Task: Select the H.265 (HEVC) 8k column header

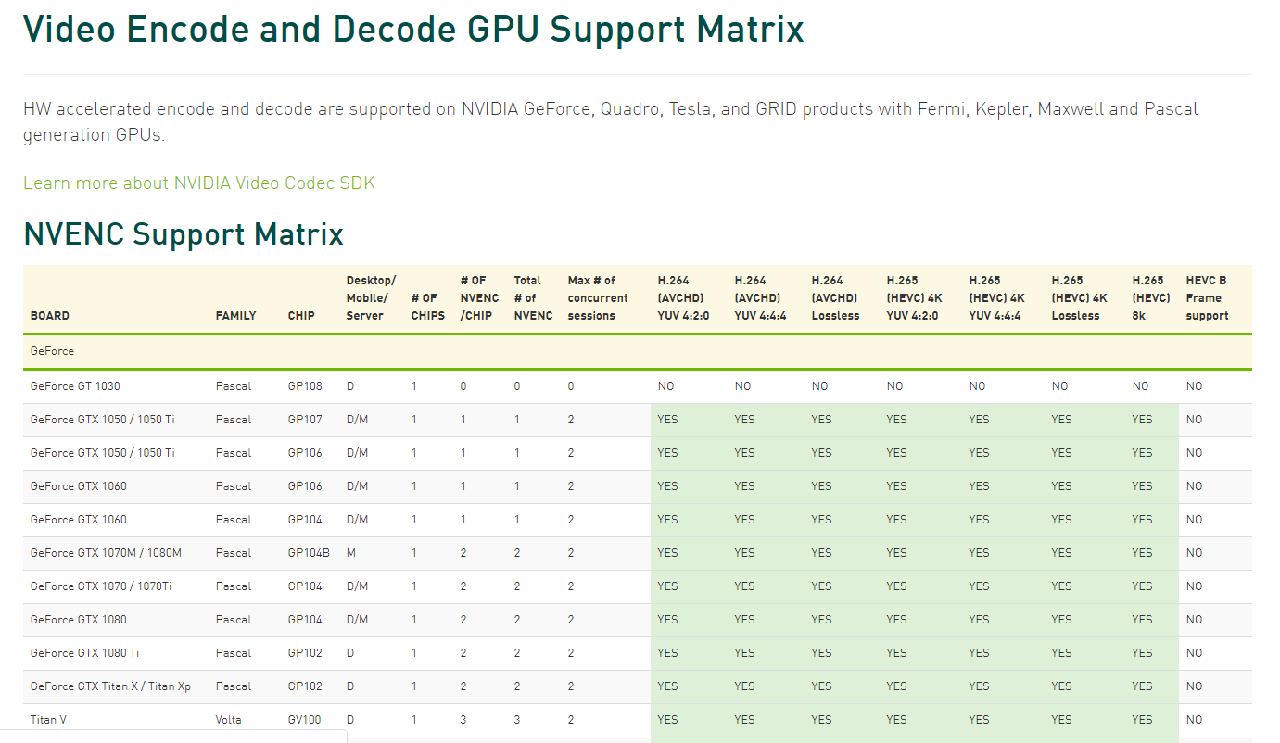Action: pyautogui.click(x=1151, y=298)
